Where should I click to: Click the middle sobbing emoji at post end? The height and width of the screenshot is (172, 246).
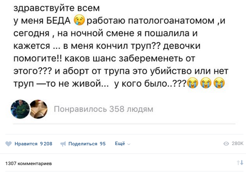click(206, 83)
